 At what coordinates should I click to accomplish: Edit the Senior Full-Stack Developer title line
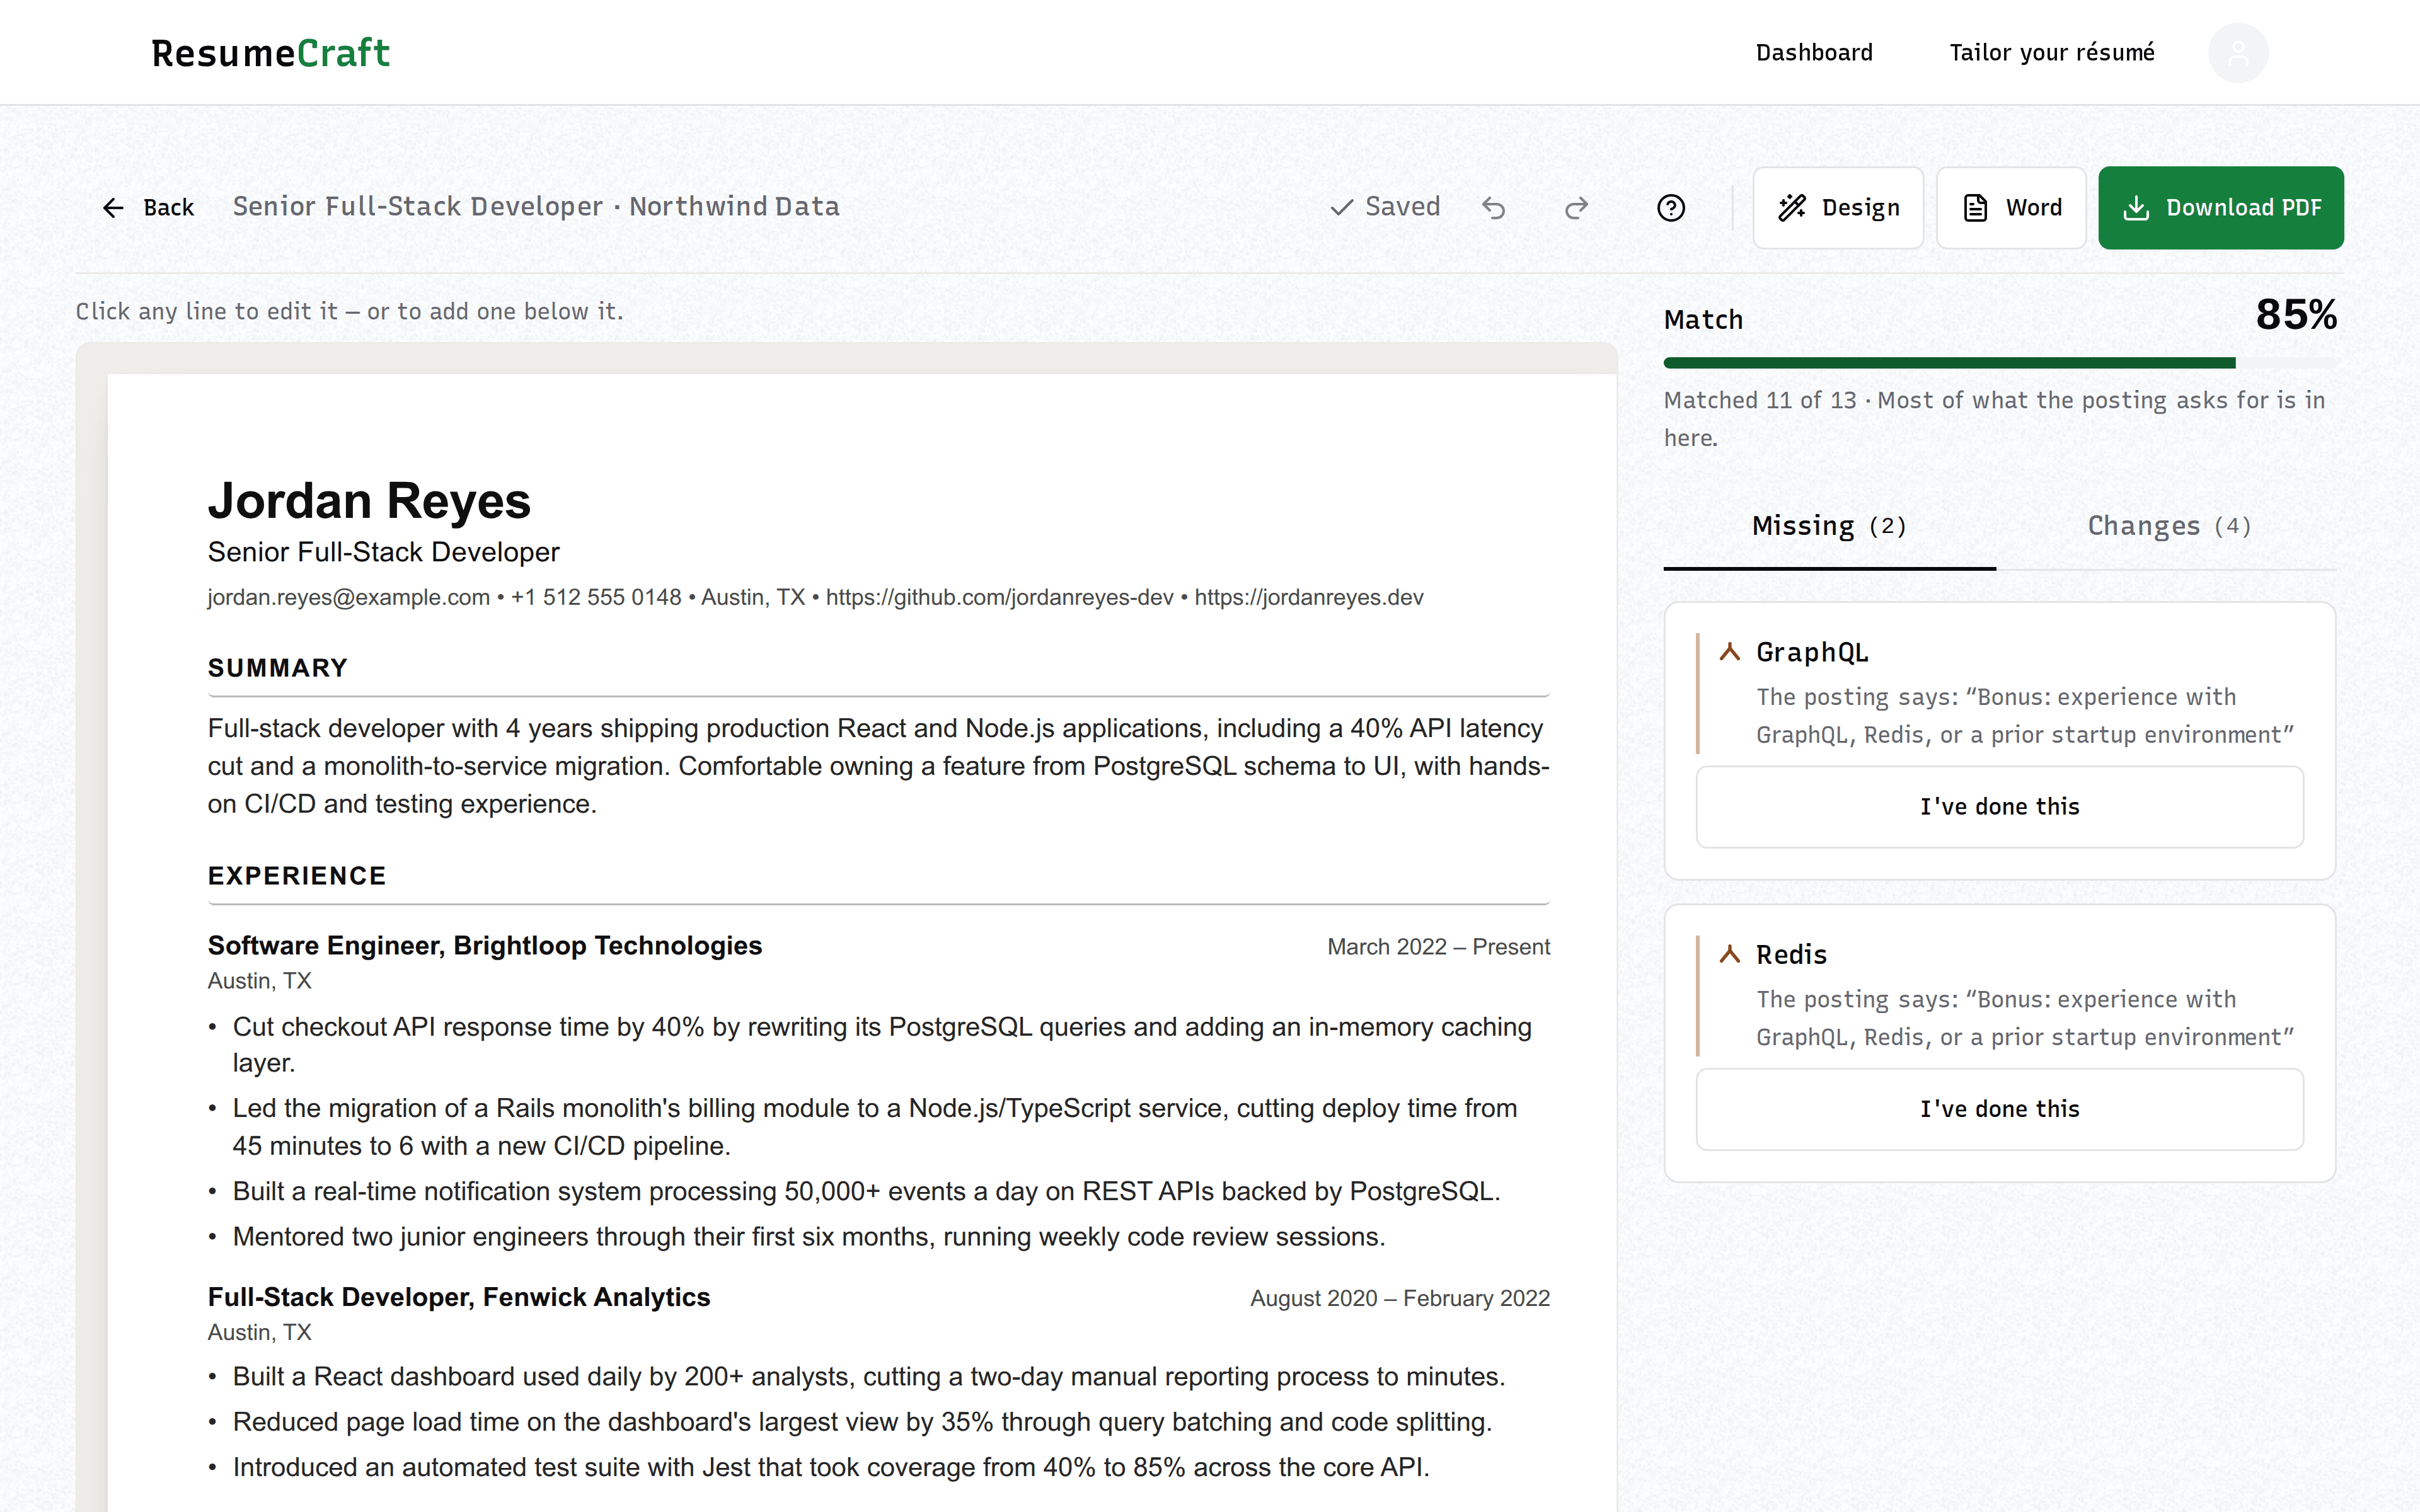point(384,552)
